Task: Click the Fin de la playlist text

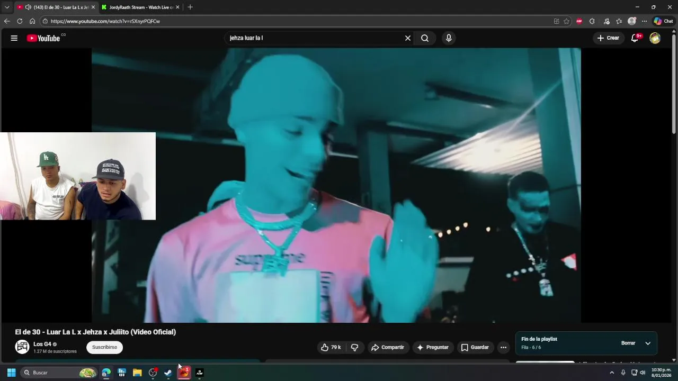Action: pos(539,339)
